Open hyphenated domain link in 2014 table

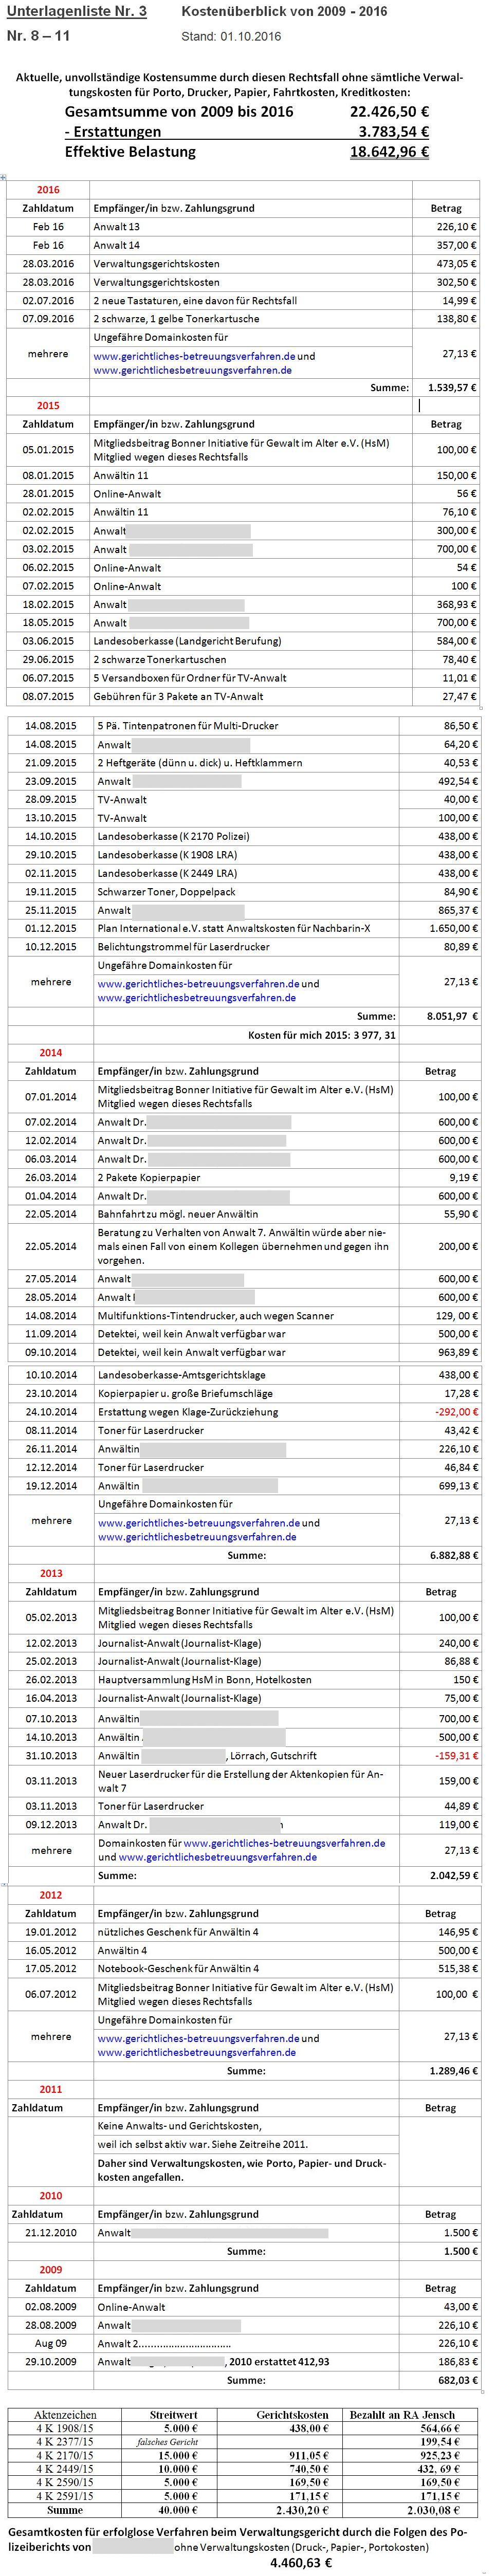coord(198,1523)
